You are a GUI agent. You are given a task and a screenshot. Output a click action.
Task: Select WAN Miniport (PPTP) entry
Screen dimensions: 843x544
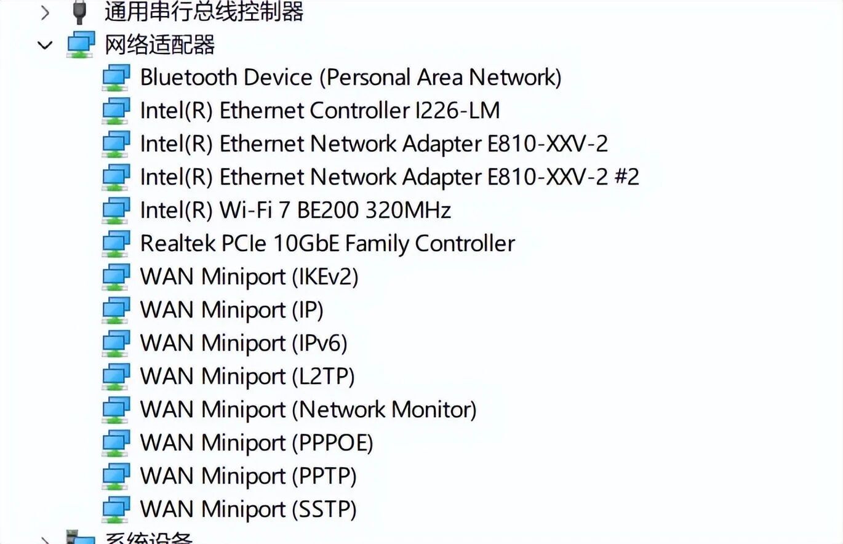[x=248, y=476]
